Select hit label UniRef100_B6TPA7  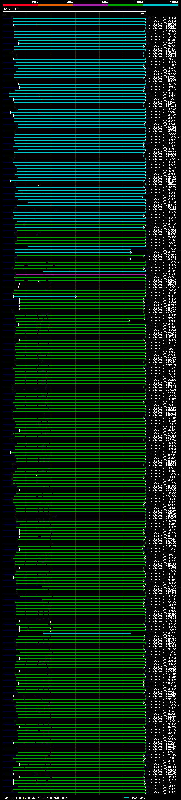(x=162, y=100)
